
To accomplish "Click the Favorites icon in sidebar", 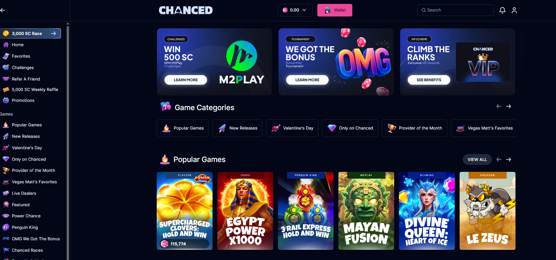I will pyautogui.click(x=6, y=56).
